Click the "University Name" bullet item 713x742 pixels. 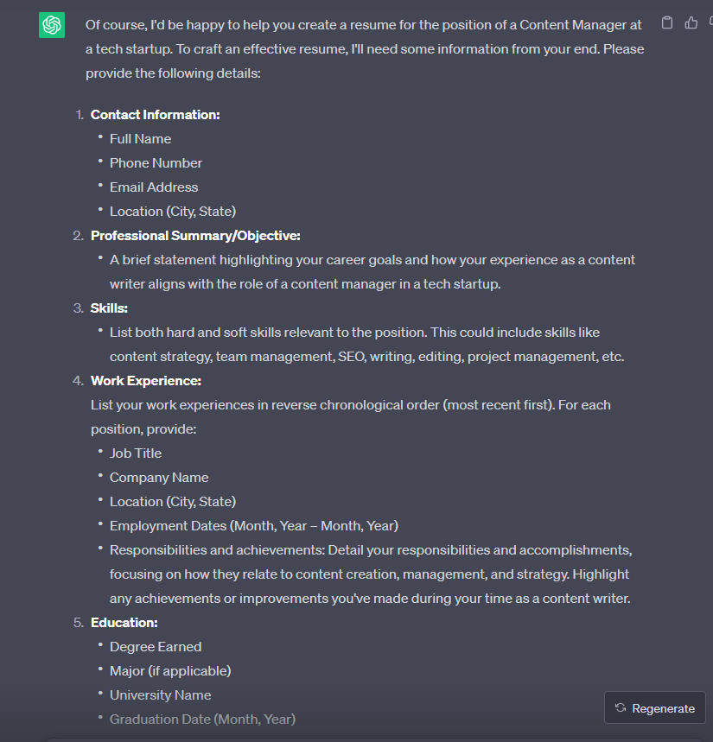pos(160,694)
